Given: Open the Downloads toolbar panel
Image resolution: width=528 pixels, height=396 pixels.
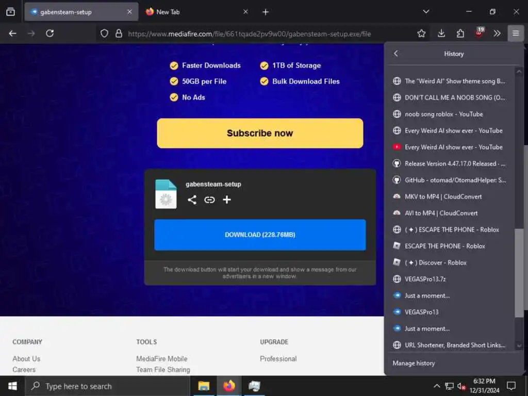Looking at the screenshot, I should [441, 34].
